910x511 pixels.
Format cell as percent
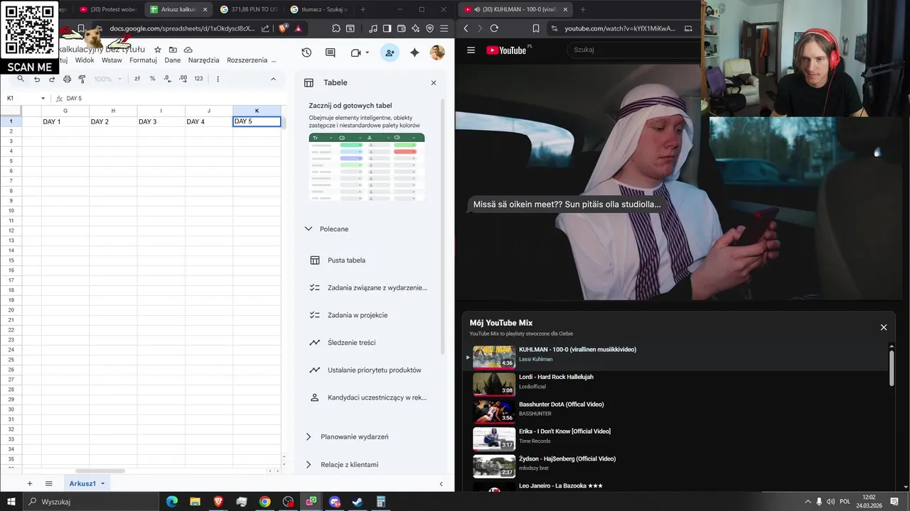152,79
